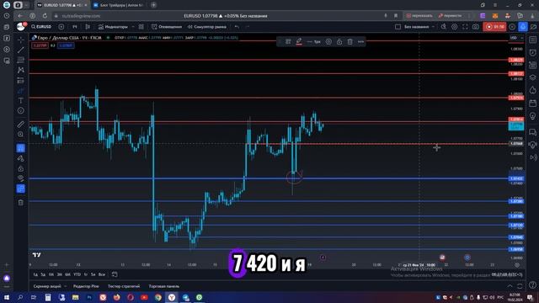Change line color with the pencil swatch
The image size is (539, 303).
click(299, 41)
